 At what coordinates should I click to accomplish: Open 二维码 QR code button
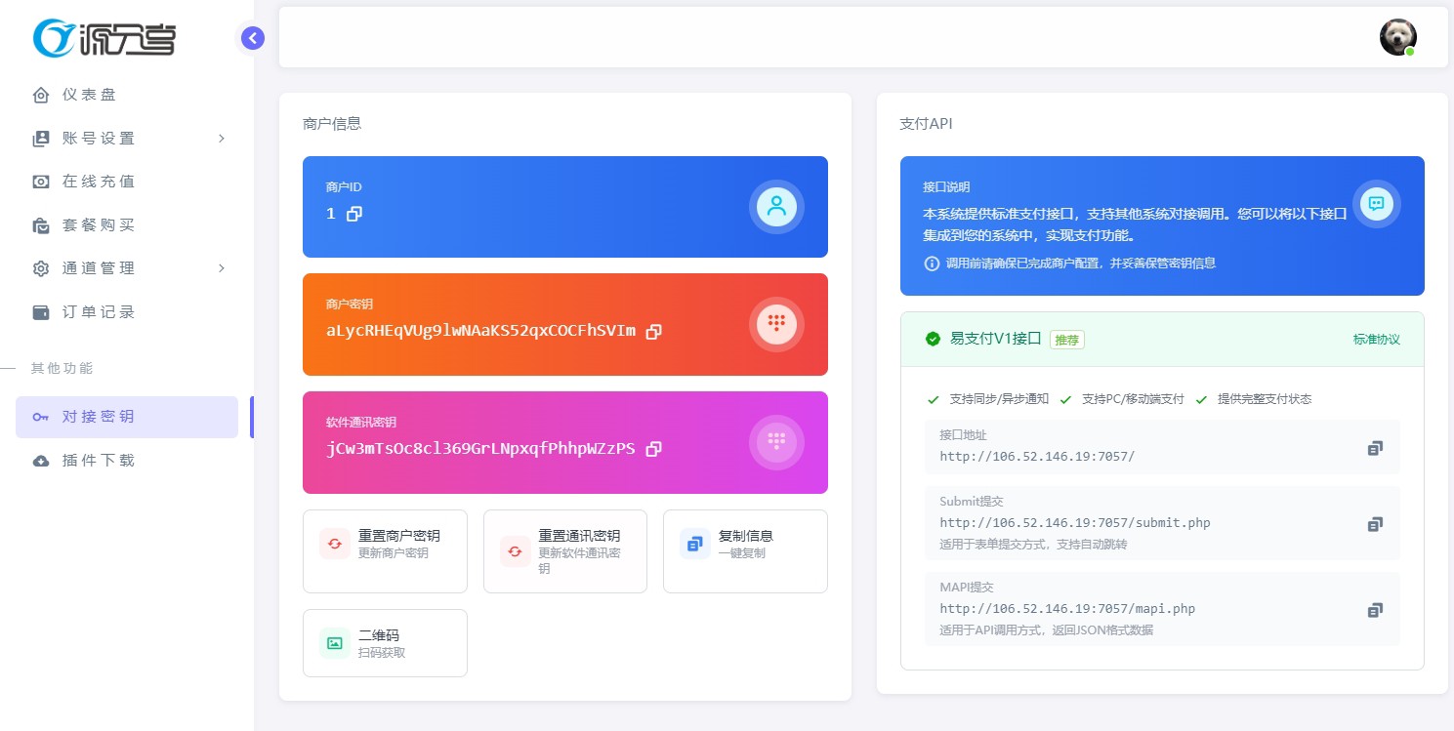tap(385, 643)
